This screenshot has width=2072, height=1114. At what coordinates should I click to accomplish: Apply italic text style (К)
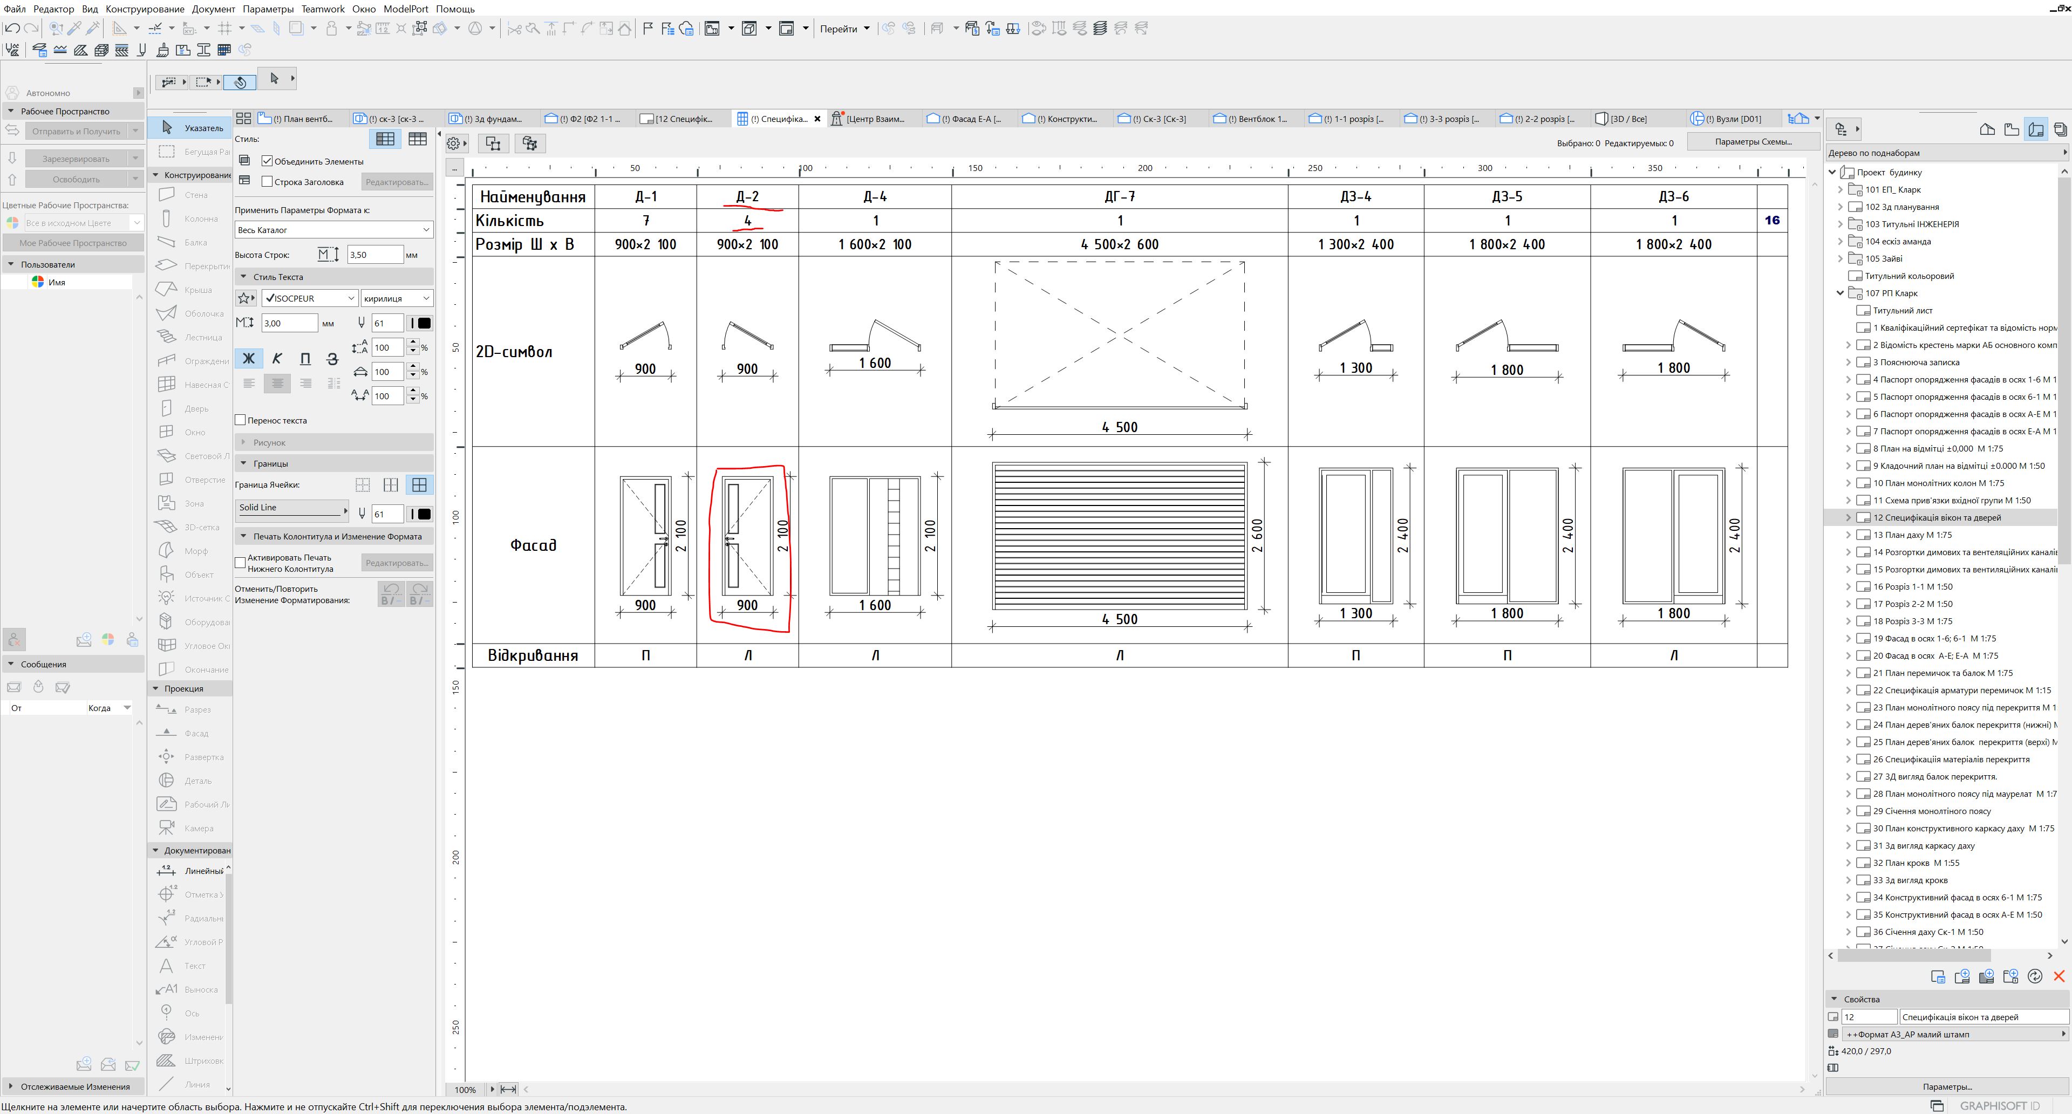coord(277,359)
